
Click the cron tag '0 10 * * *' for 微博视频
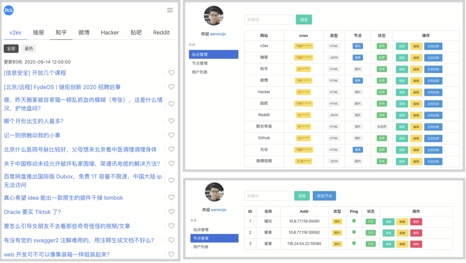[303, 162]
